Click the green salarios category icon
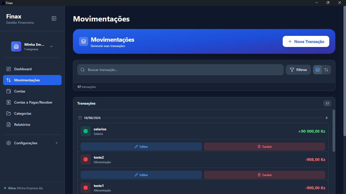This screenshot has height=194, width=346. 86,131
